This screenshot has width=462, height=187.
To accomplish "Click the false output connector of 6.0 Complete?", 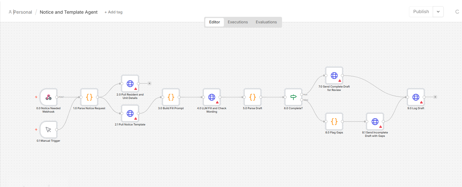I will [x=302, y=100].
